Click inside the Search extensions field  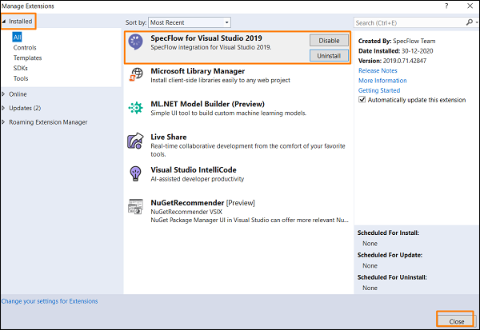click(404, 22)
